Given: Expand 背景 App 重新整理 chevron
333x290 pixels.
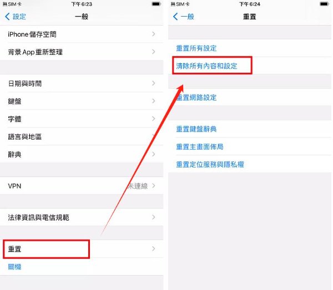Looking at the screenshot, I should tap(154, 52).
